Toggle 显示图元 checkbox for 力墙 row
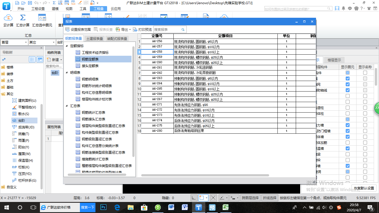The height and width of the screenshot is (213, 379). pos(348,125)
